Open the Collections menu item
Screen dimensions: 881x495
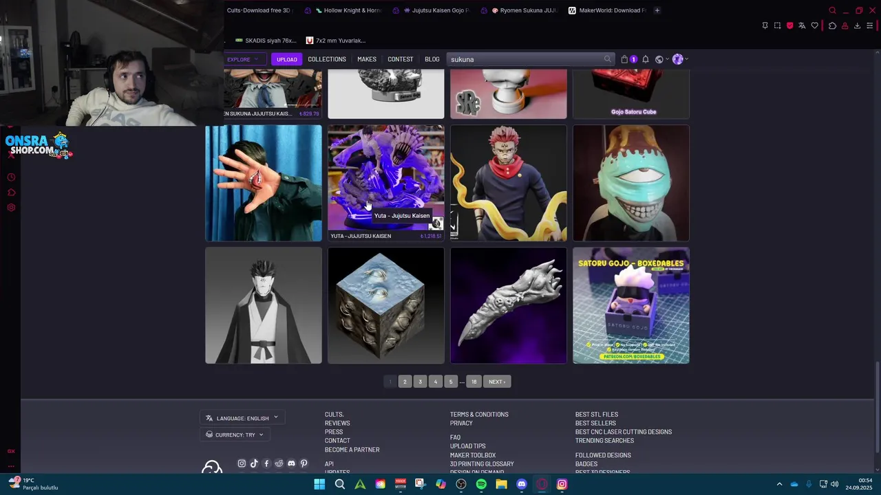click(327, 59)
